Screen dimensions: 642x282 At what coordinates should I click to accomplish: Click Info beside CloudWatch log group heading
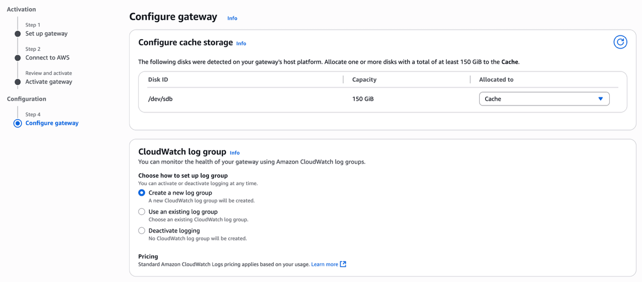235,153
